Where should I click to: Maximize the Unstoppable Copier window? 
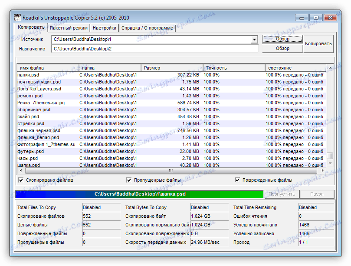(x=316, y=17)
